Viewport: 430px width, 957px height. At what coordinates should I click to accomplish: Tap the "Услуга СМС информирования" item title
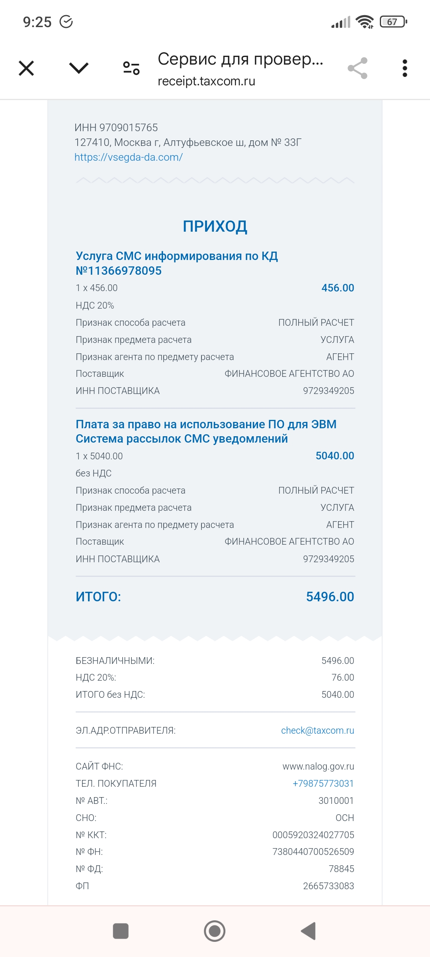coord(177,263)
